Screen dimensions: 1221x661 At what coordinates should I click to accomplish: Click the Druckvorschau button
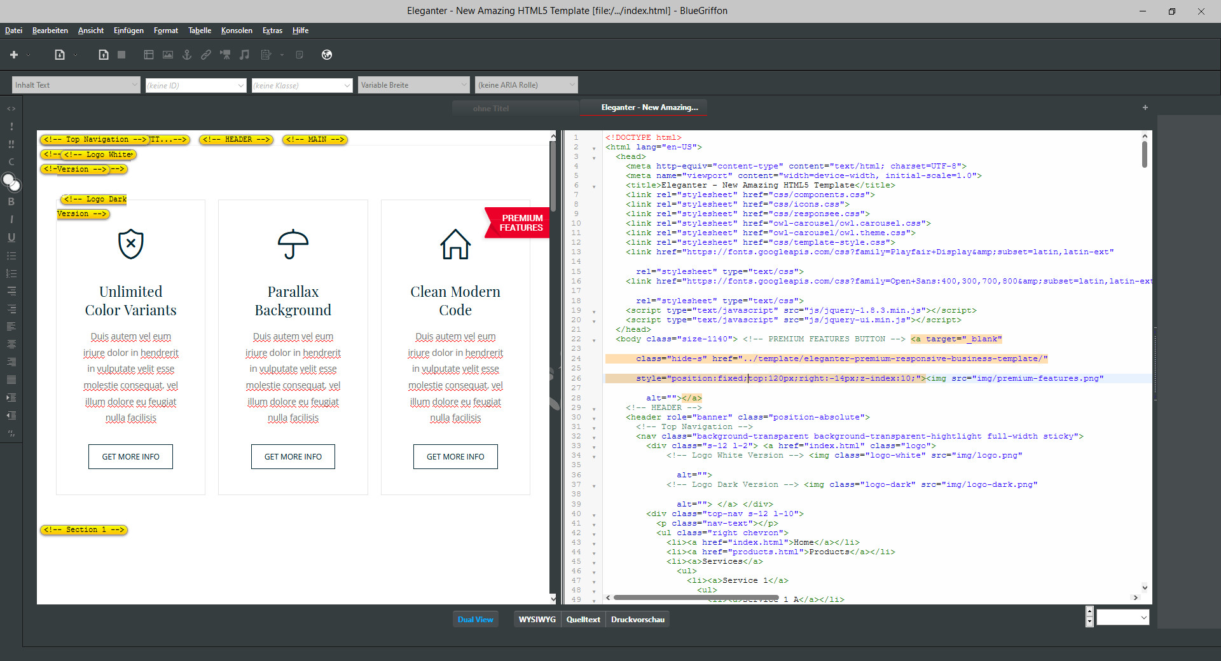(x=637, y=619)
